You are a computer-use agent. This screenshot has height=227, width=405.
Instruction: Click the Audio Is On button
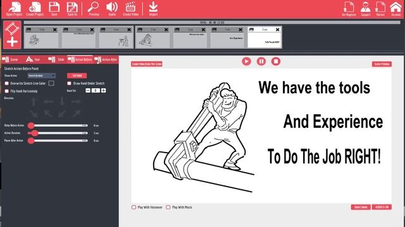tap(382, 207)
